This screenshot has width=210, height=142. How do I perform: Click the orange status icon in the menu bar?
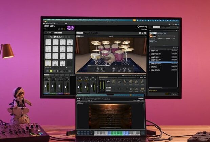point(134,20)
